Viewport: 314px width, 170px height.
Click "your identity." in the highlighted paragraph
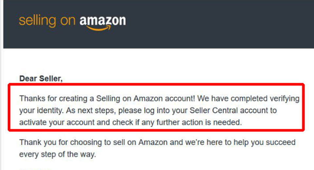pyautogui.click(x=41, y=110)
